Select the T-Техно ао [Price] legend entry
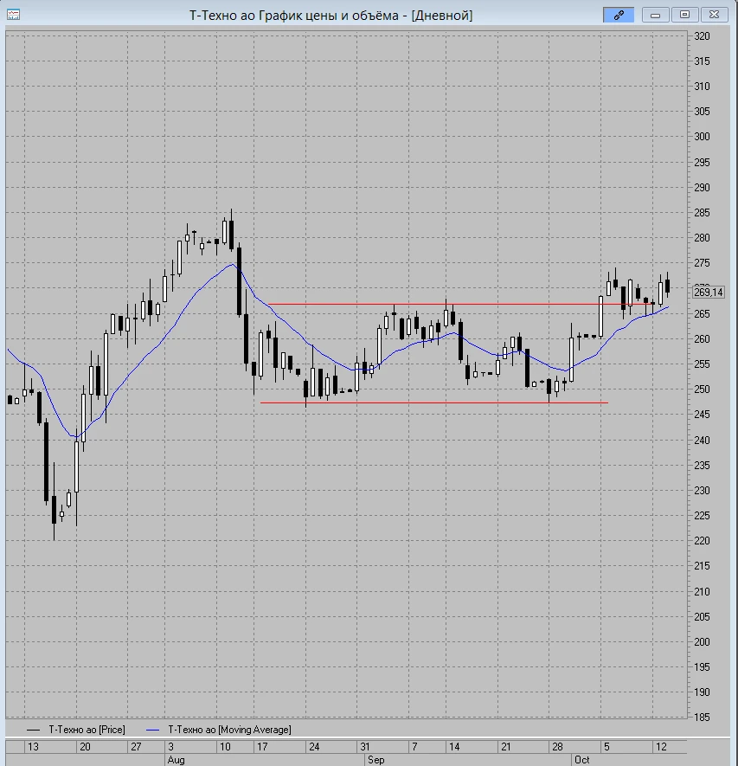738x766 pixels. (x=76, y=730)
